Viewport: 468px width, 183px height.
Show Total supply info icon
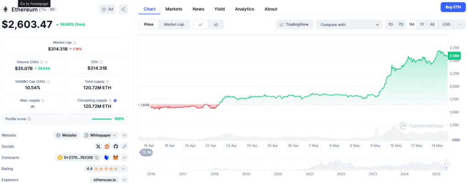point(107,81)
